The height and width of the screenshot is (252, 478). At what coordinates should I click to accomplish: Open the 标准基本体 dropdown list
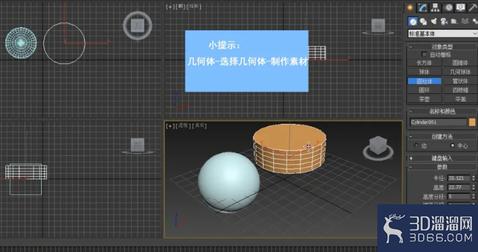tap(442, 34)
